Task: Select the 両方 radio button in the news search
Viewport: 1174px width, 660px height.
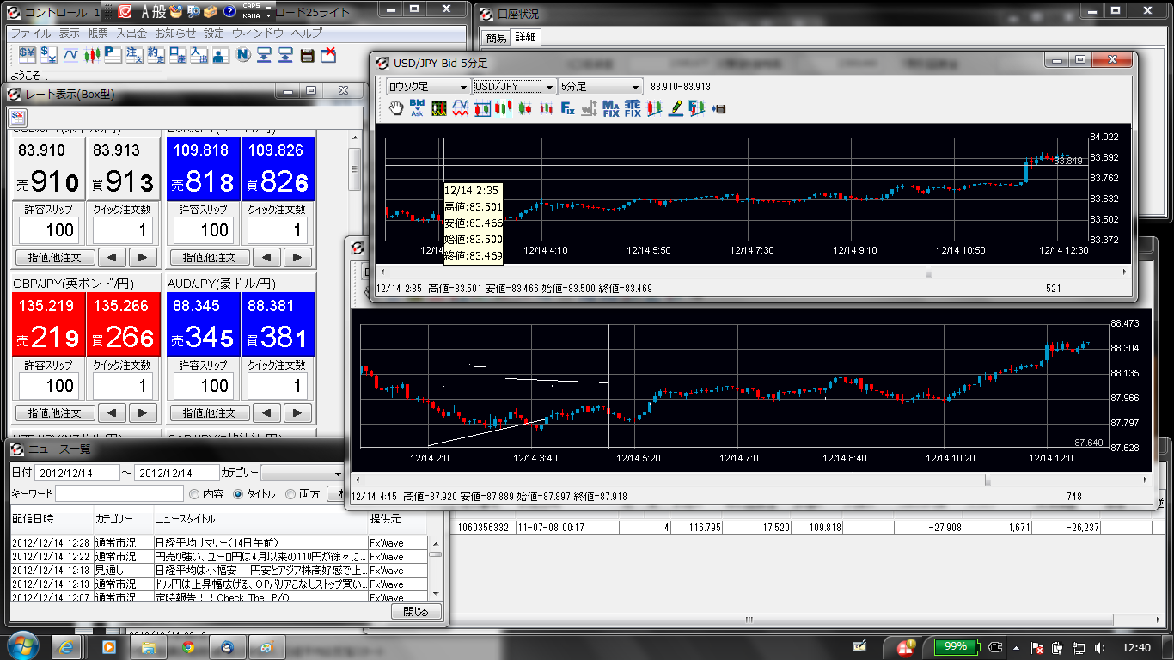Action: tap(290, 494)
